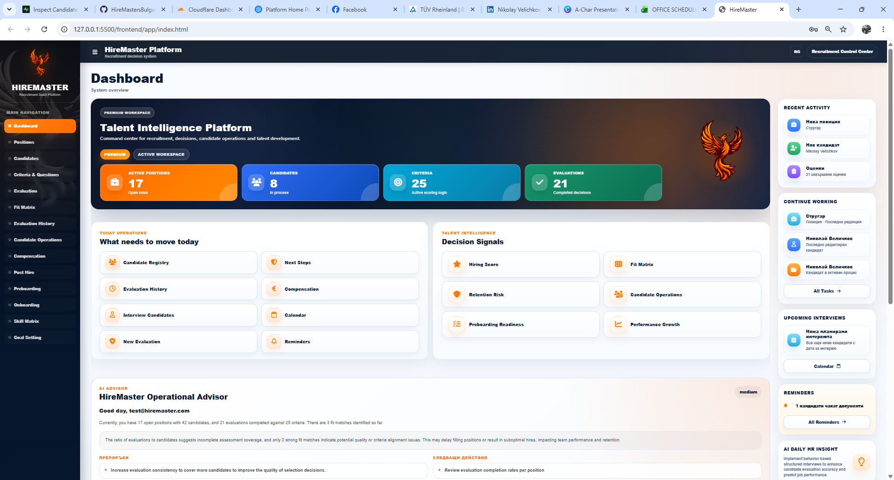This screenshot has width=894, height=480.
Task: Select Criteria & Questions in the sidebar
Action: click(40, 175)
